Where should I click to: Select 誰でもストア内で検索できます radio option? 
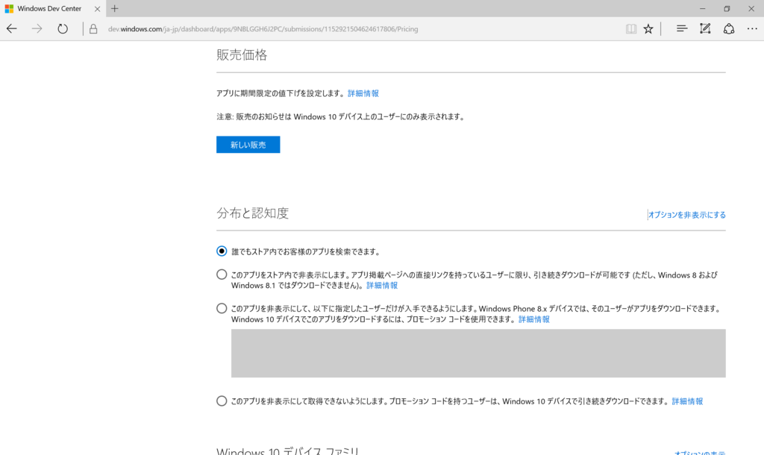tap(222, 251)
